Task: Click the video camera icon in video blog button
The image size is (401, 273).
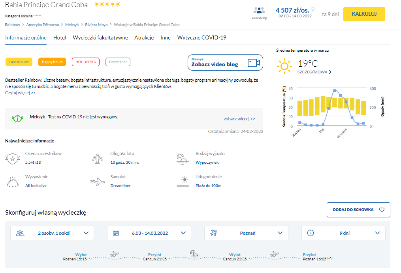Action: 254,63
